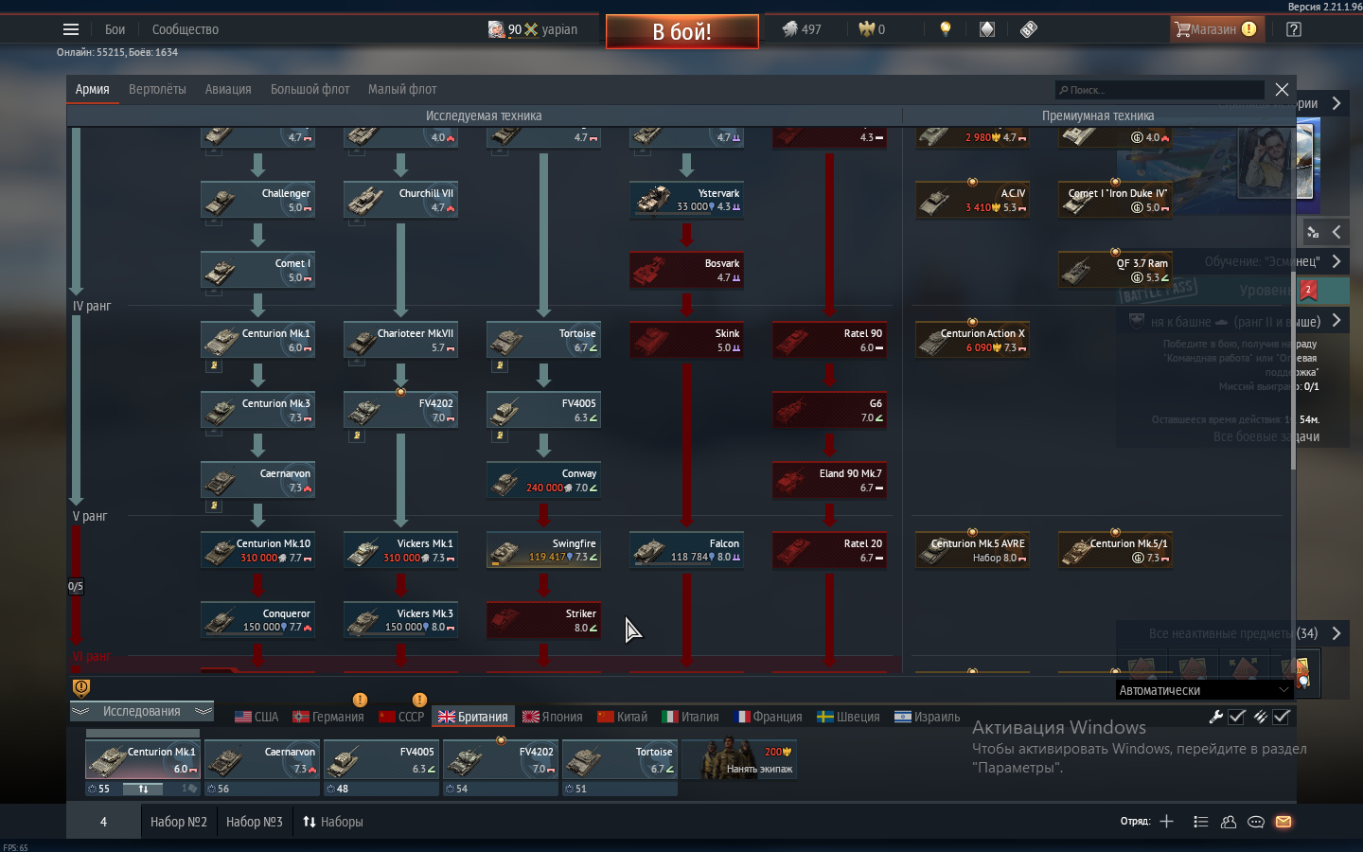Switch to the Германия nation tab
Image resolution: width=1363 pixels, height=852 pixels.
[328, 717]
